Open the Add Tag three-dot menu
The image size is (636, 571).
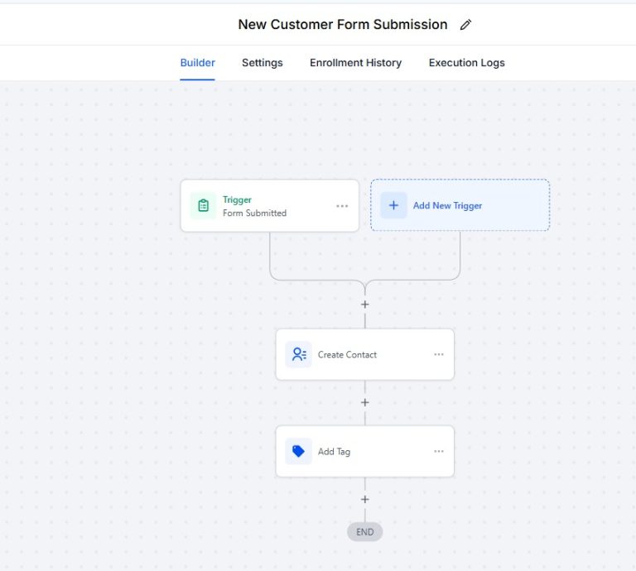(x=438, y=452)
